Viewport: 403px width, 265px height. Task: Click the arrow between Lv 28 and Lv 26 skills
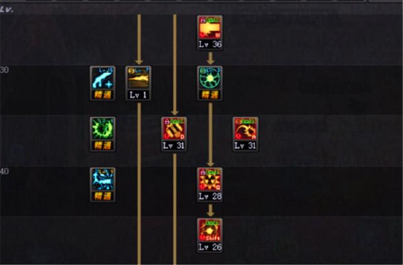[210, 210]
